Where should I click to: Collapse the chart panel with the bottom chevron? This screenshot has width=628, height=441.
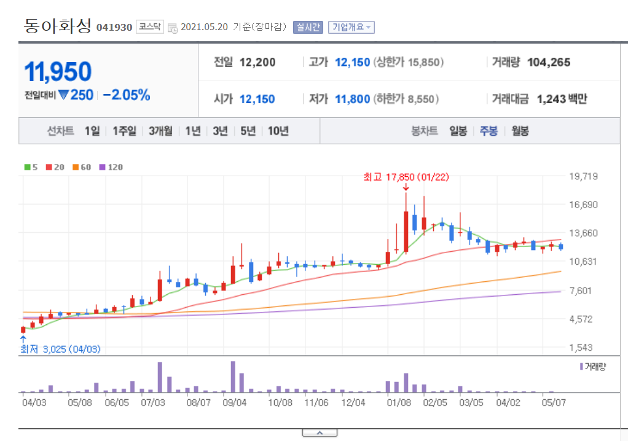click(320, 433)
